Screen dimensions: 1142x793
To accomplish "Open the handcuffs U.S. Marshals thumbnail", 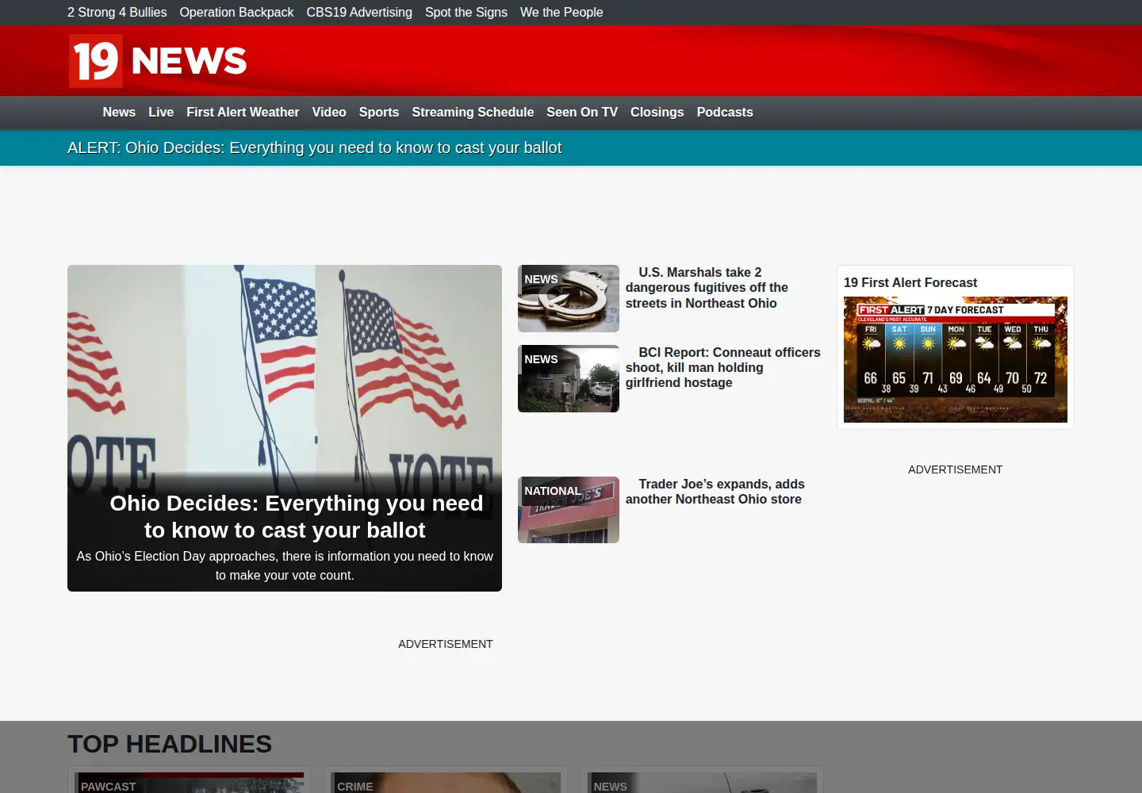I will [x=569, y=298].
